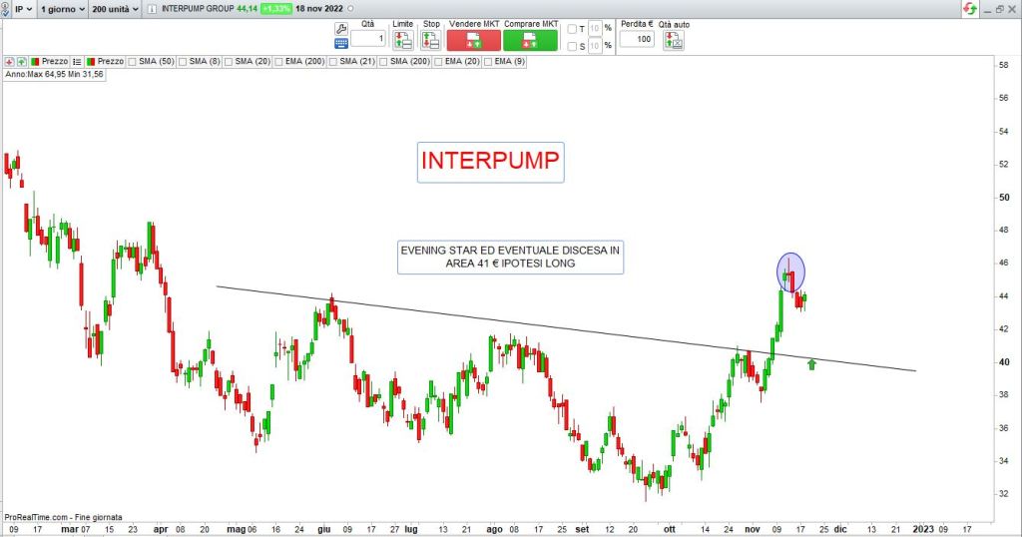
Task: Click the Anno:Max 64,95 Min 31,56 label
Action: [54, 74]
